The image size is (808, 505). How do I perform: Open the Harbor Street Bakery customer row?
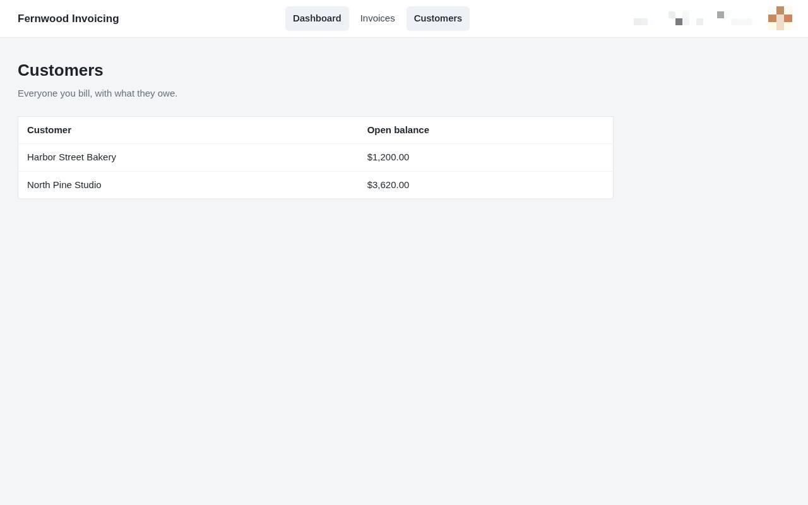316,157
